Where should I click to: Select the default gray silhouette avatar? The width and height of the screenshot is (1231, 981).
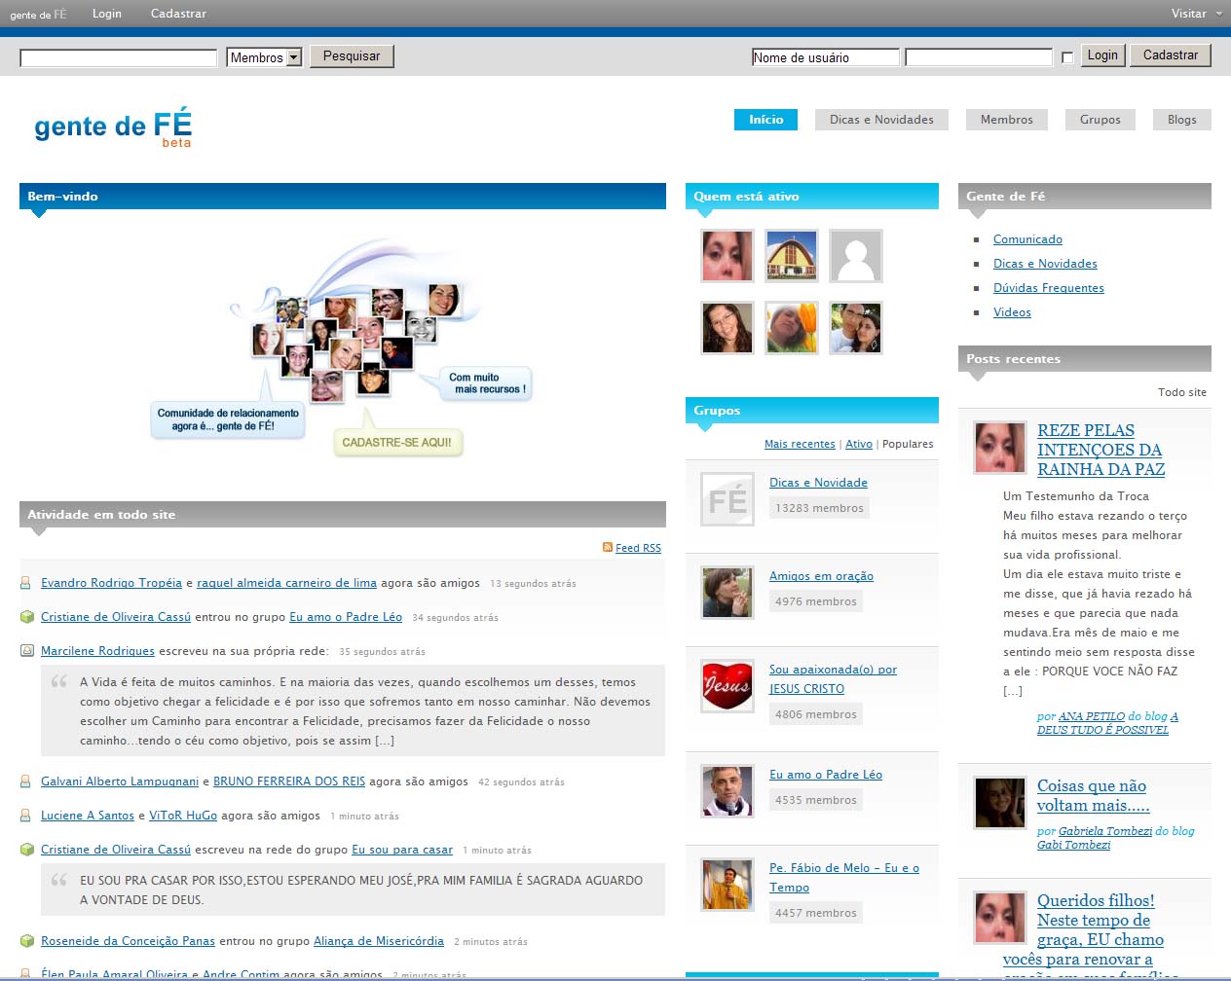click(x=856, y=256)
